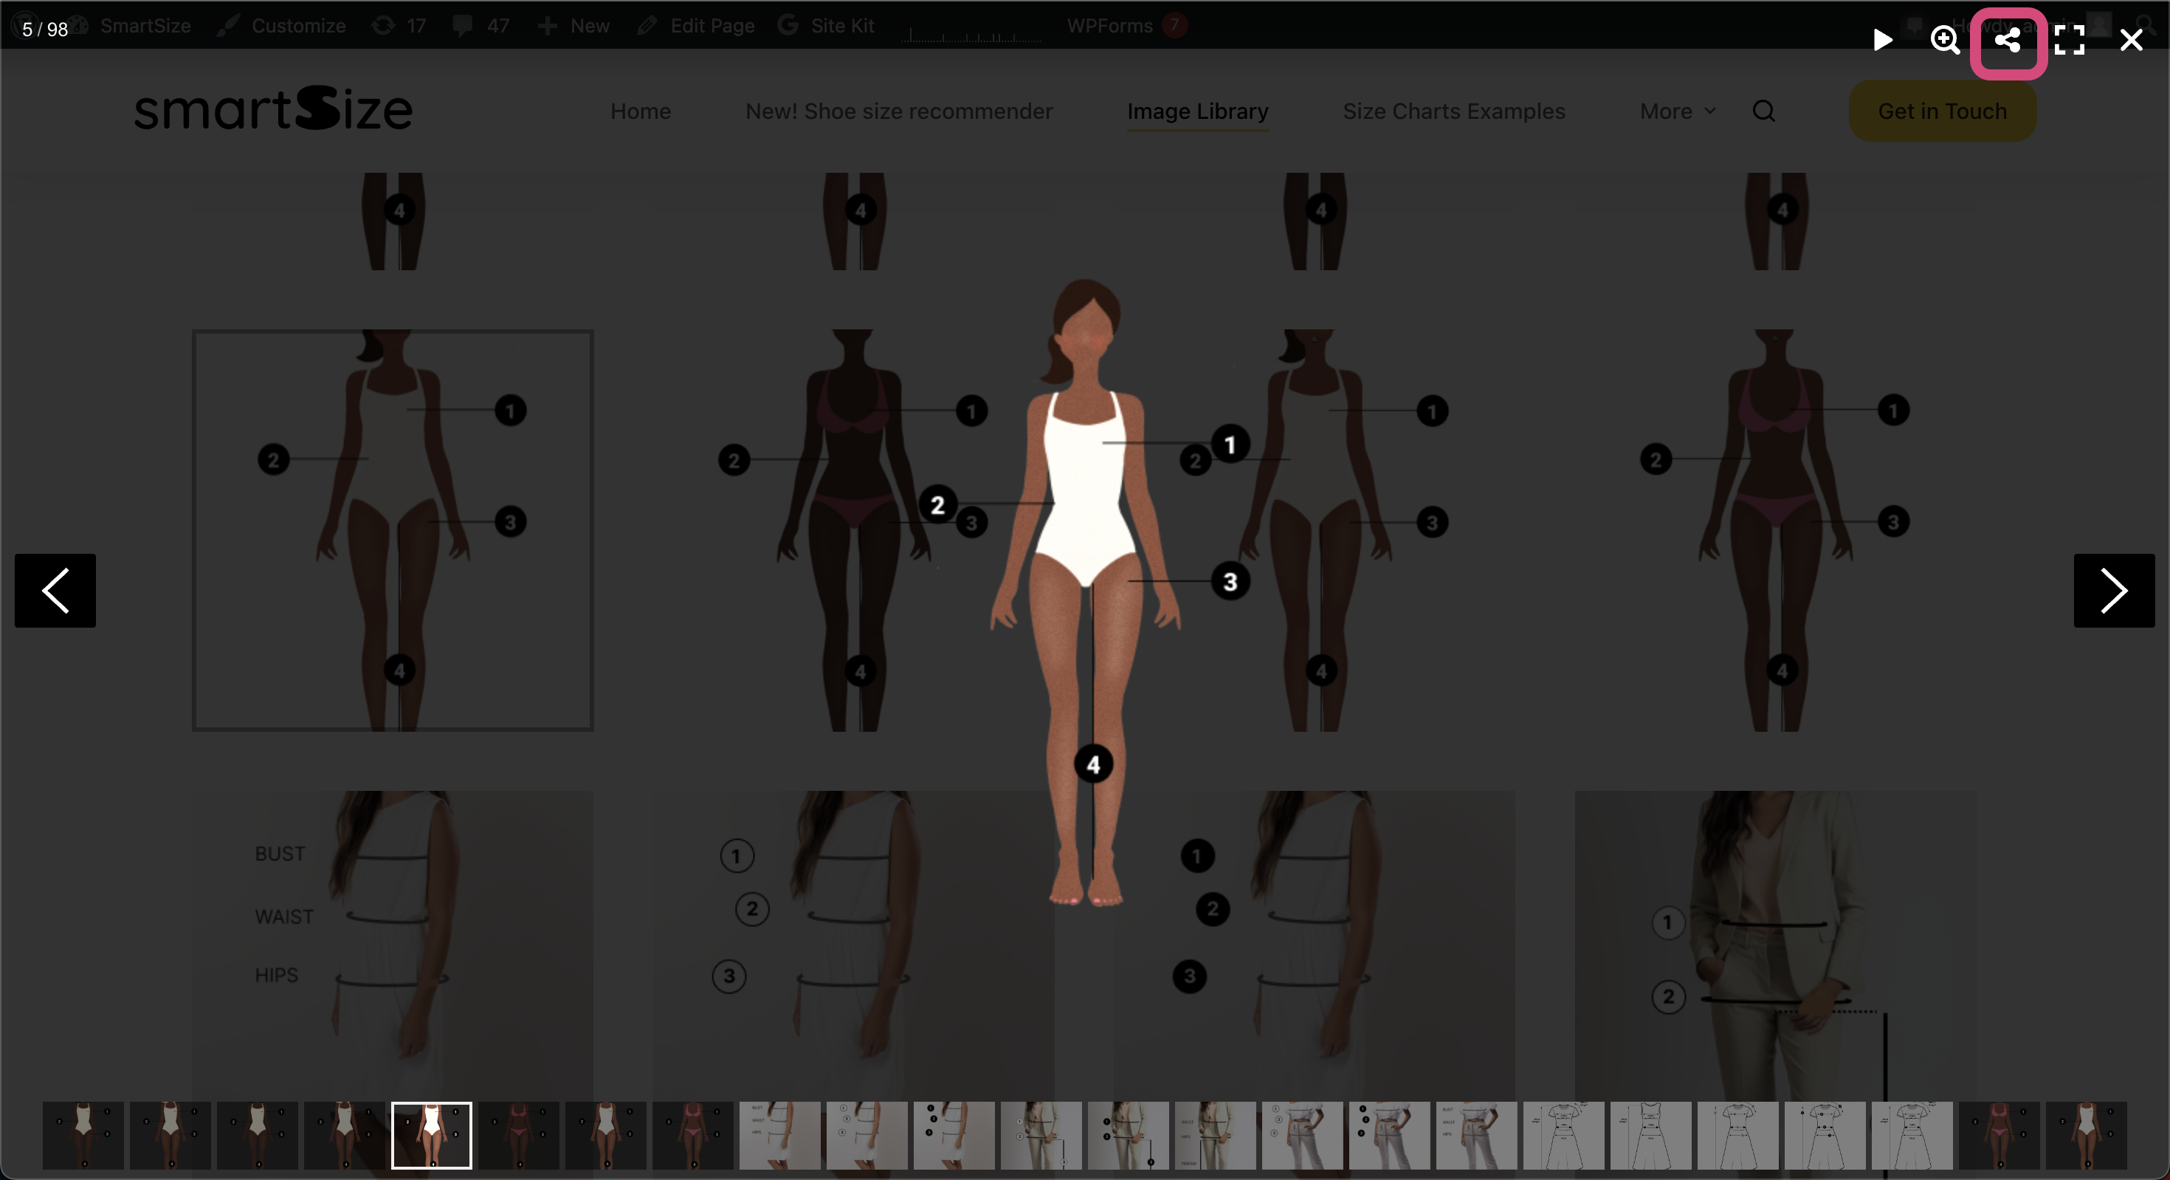Select the Image Library item in the dimmed navigation
Image resolution: width=2170 pixels, height=1180 pixels.
click(1197, 112)
